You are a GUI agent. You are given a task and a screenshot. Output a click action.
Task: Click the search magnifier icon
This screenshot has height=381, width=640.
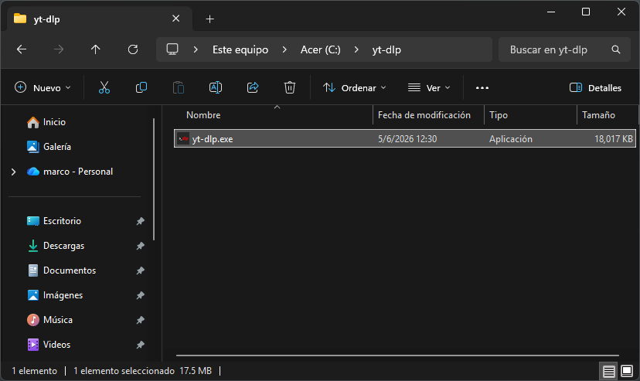pos(616,49)
